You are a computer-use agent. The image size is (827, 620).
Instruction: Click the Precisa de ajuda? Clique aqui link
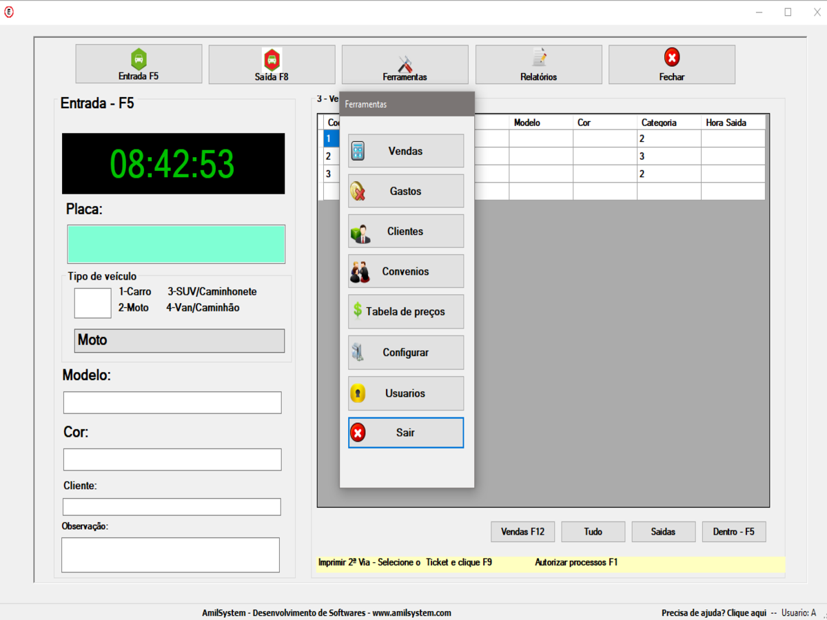(714, 612)
